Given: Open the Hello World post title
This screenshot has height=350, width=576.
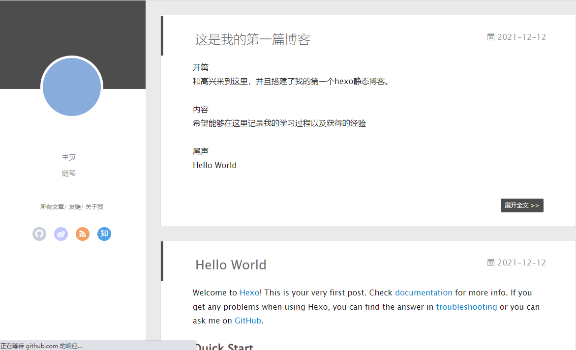Looking at the screenshot, I should pos(231,265).
